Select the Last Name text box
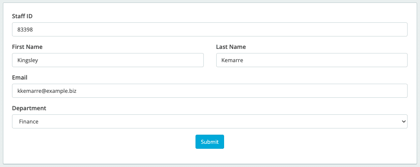Viewport: 420px width, 167px height. tap(312, 60)
